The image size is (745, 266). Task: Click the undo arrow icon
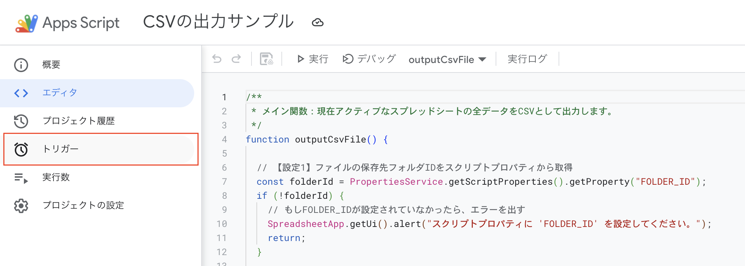click(217, 59)
